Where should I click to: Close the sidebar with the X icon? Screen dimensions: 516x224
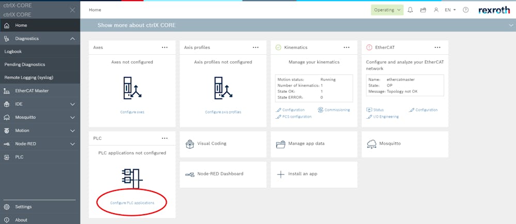[x=73, y=10]
